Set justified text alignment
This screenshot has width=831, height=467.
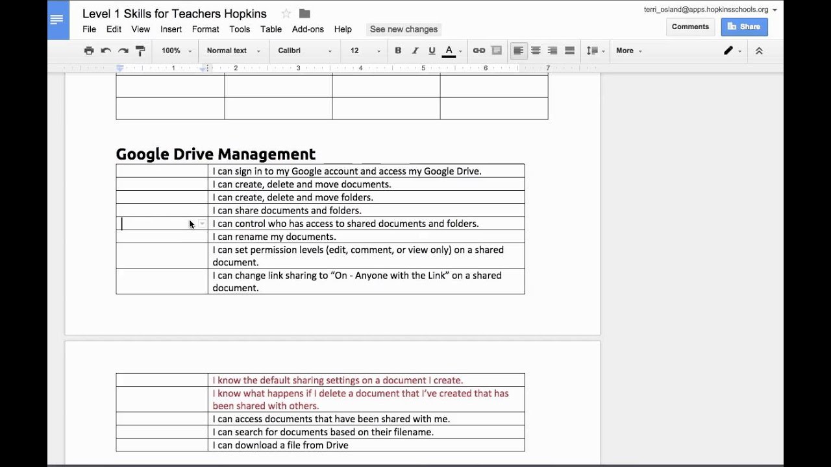click(x=569, y=51)
